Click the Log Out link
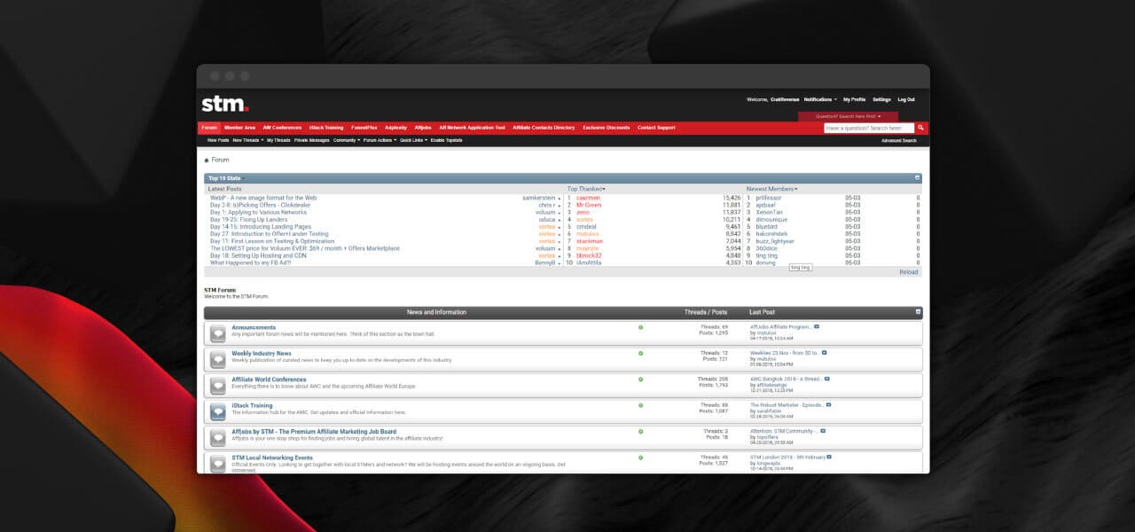This screenshot has width=1135, height=532. (905, 99)
